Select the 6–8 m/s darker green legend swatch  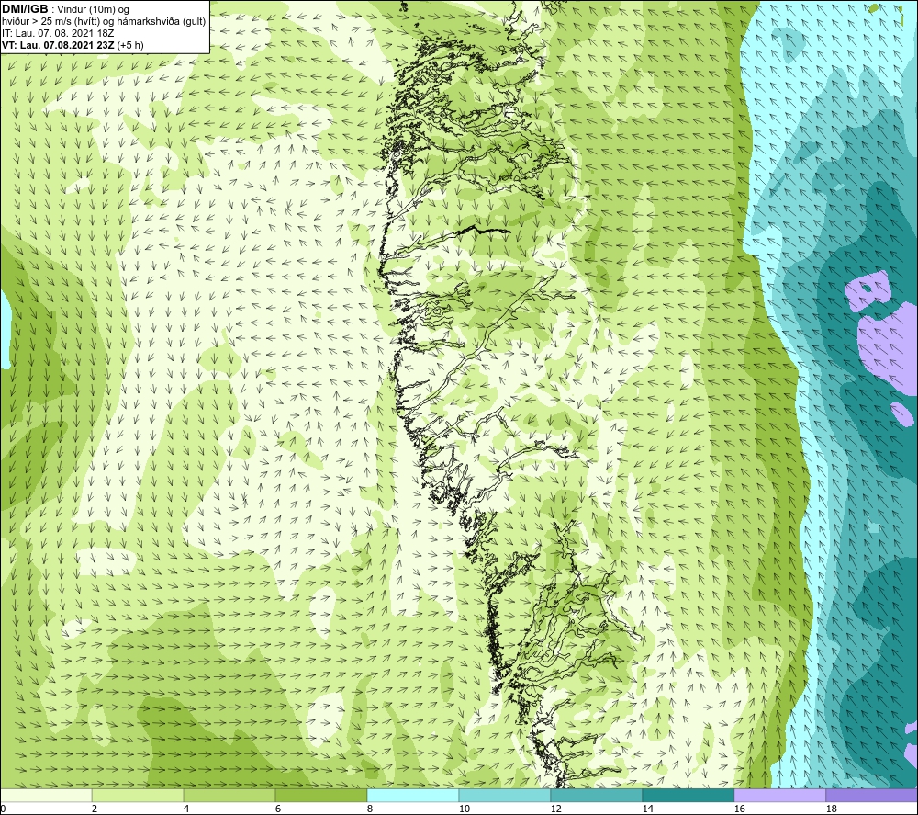pos(320,795)
